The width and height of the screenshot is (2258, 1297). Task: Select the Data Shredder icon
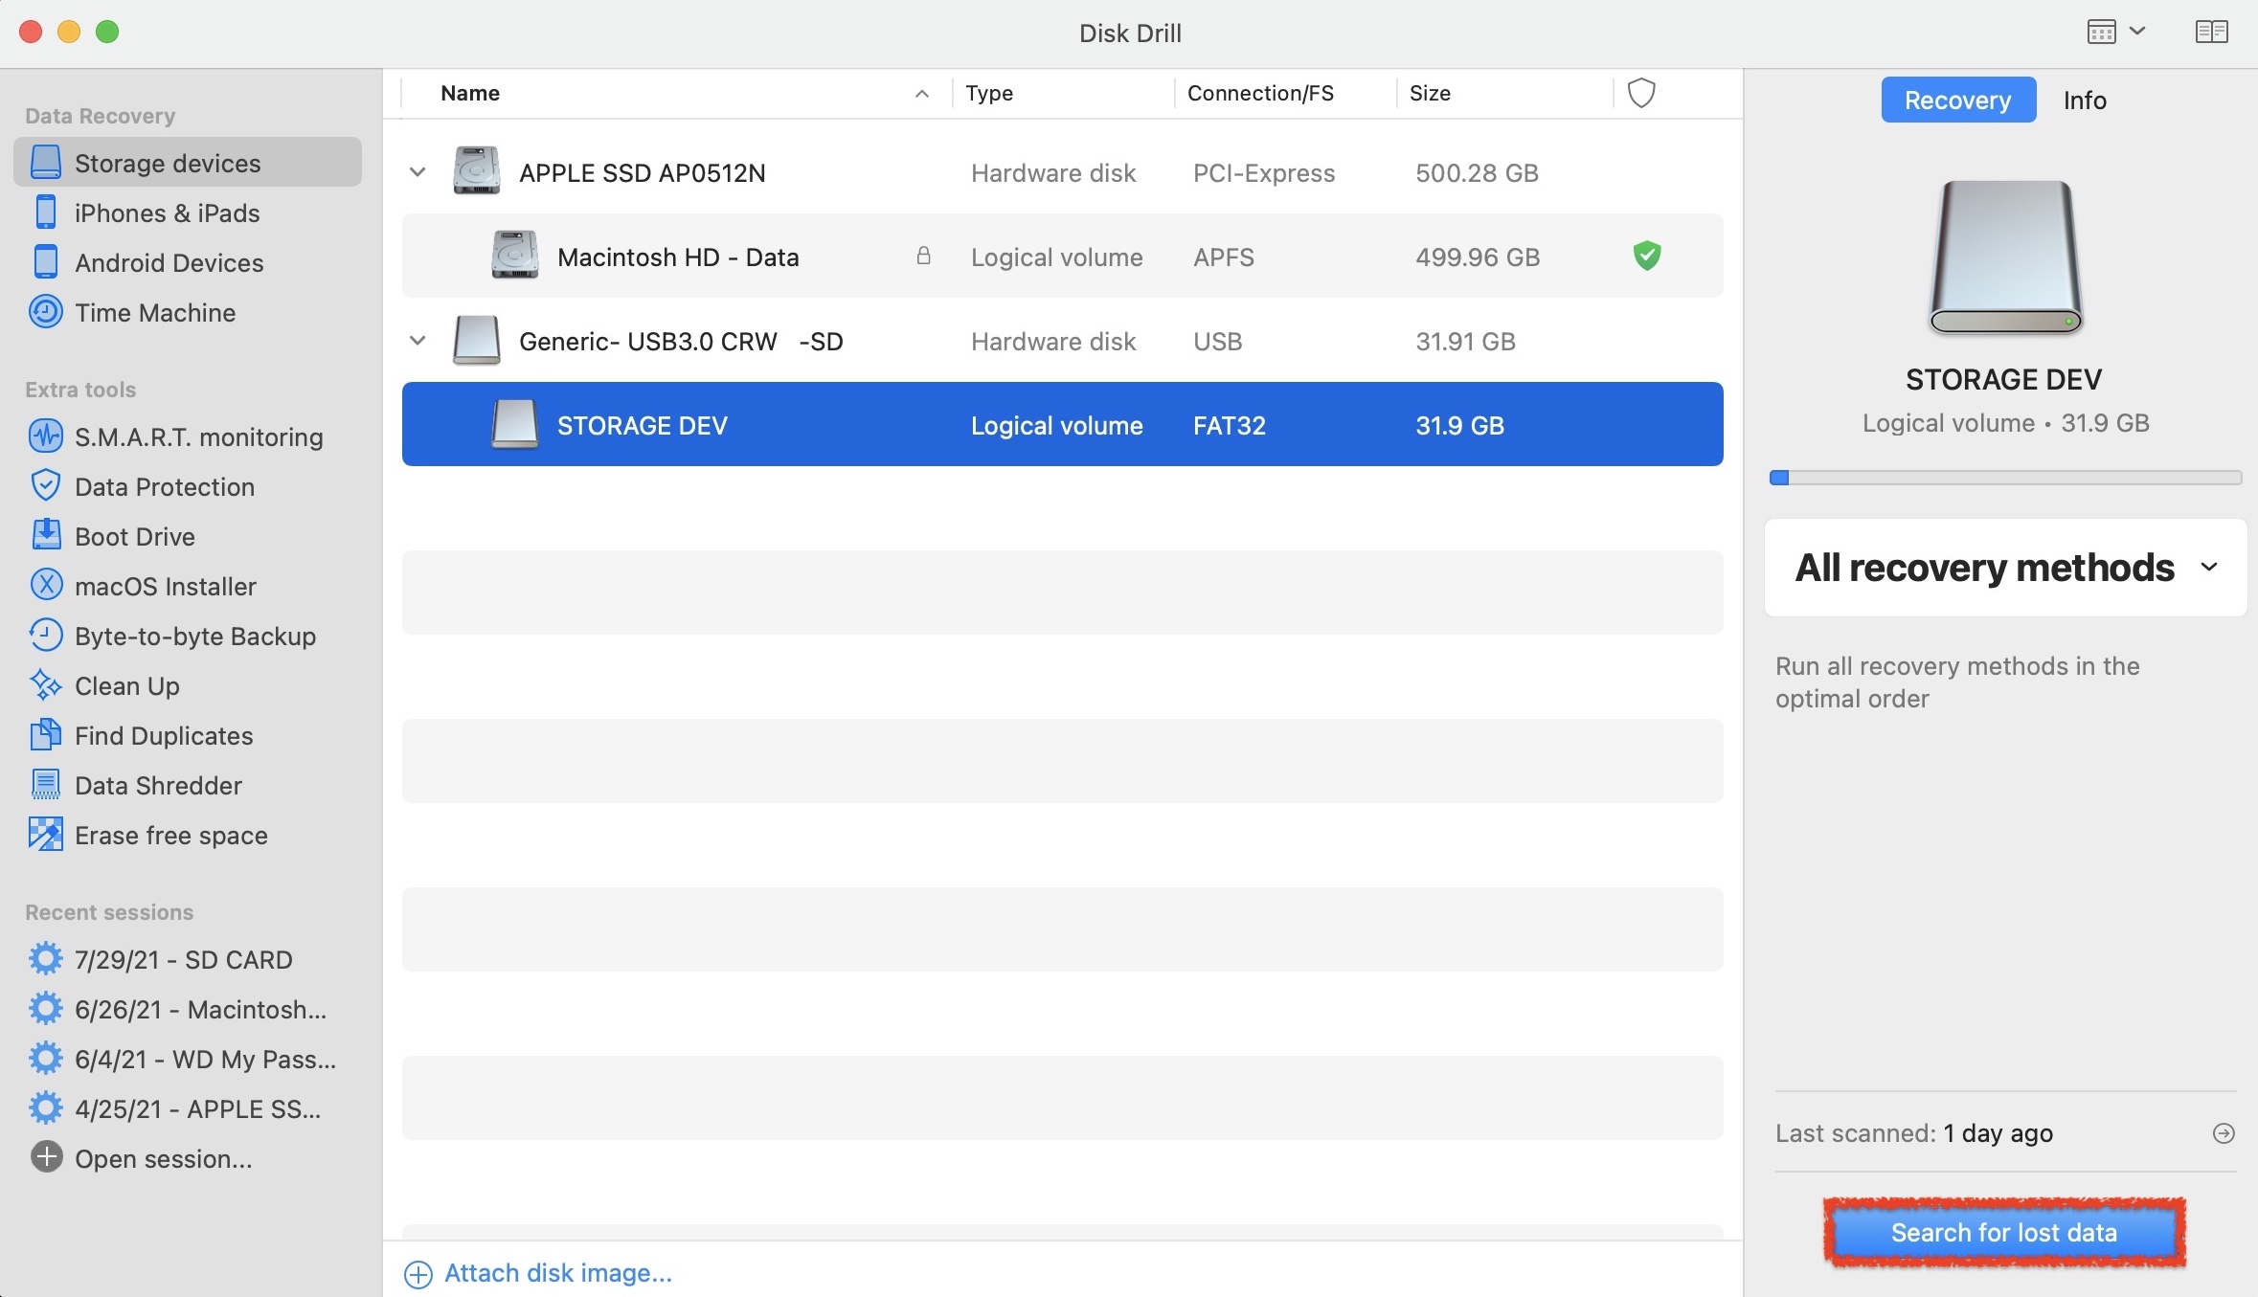45,786
